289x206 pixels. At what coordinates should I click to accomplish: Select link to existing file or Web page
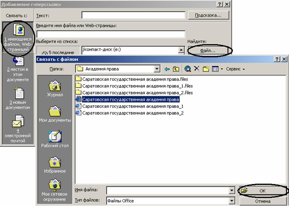tap(18, 37)
